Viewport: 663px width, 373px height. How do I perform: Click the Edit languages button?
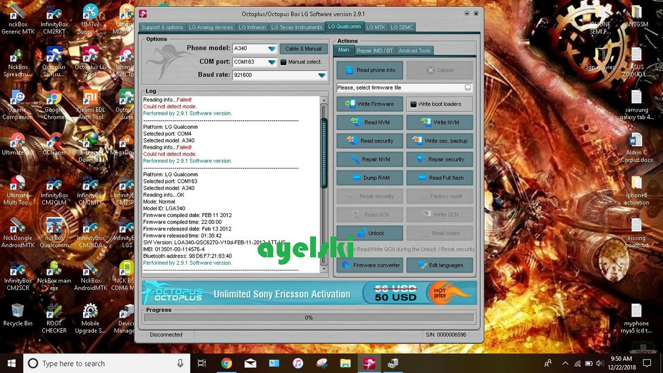click(439, 265)
